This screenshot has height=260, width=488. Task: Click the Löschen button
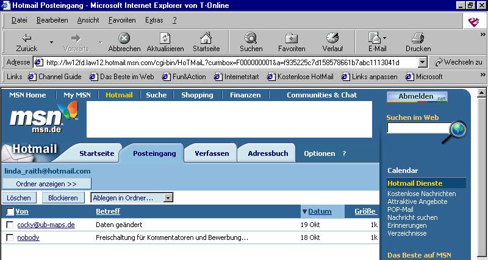[19, 198]
